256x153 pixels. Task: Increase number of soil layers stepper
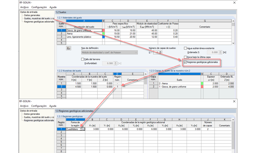[160, 52]
